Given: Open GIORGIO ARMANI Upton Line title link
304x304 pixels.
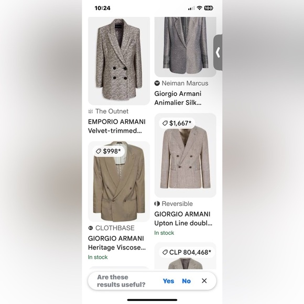Looking at the screenshot, I should click(x=183, y=219).
